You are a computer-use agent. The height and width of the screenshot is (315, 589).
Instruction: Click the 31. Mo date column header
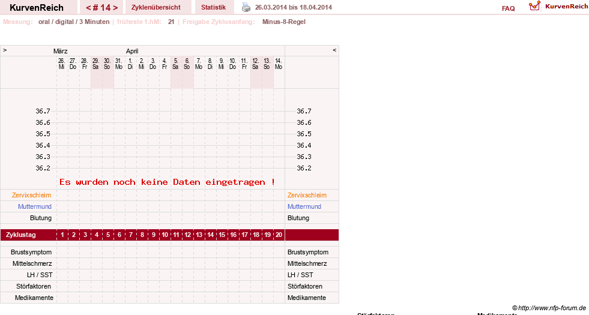pyautogui.click(x=119, y=64)
